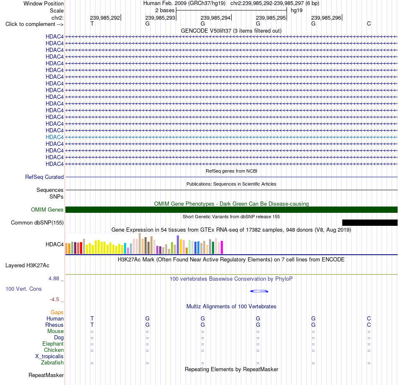The width and height of the screenshot is (398, 385).
Task: Click base C in the Rhesus alignment row
Action: point(369,325)
